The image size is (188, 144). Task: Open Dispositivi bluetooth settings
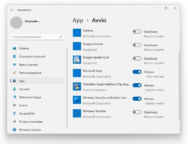coord(38,57)
